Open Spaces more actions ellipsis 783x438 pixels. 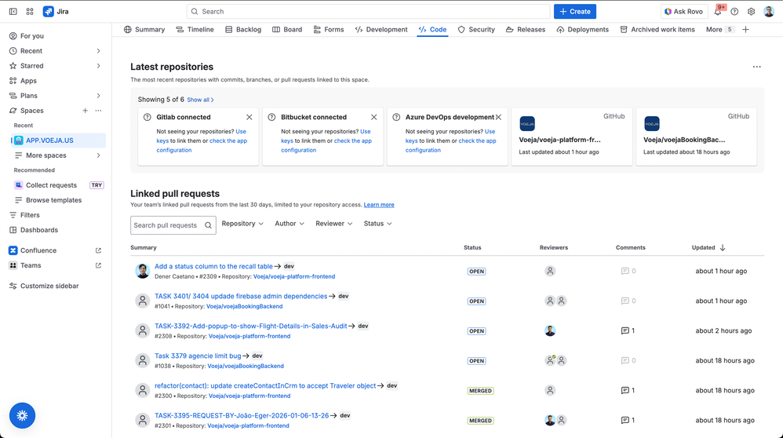(98, 111)
